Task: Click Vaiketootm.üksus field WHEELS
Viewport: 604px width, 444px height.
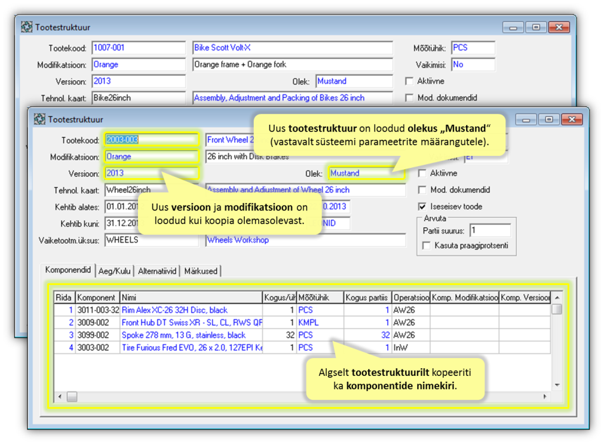Action: 151,240
